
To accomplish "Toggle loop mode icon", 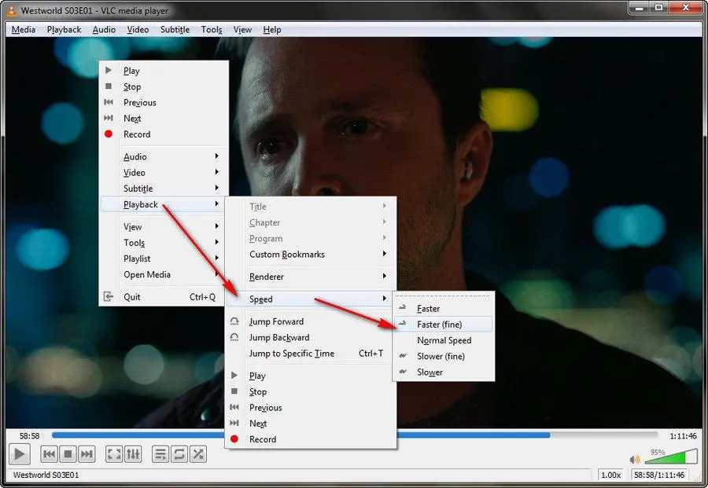I will 179,454.
